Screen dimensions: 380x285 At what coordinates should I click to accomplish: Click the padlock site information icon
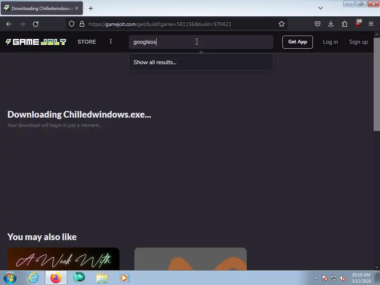pyautogui.click(x=82, y=24)
